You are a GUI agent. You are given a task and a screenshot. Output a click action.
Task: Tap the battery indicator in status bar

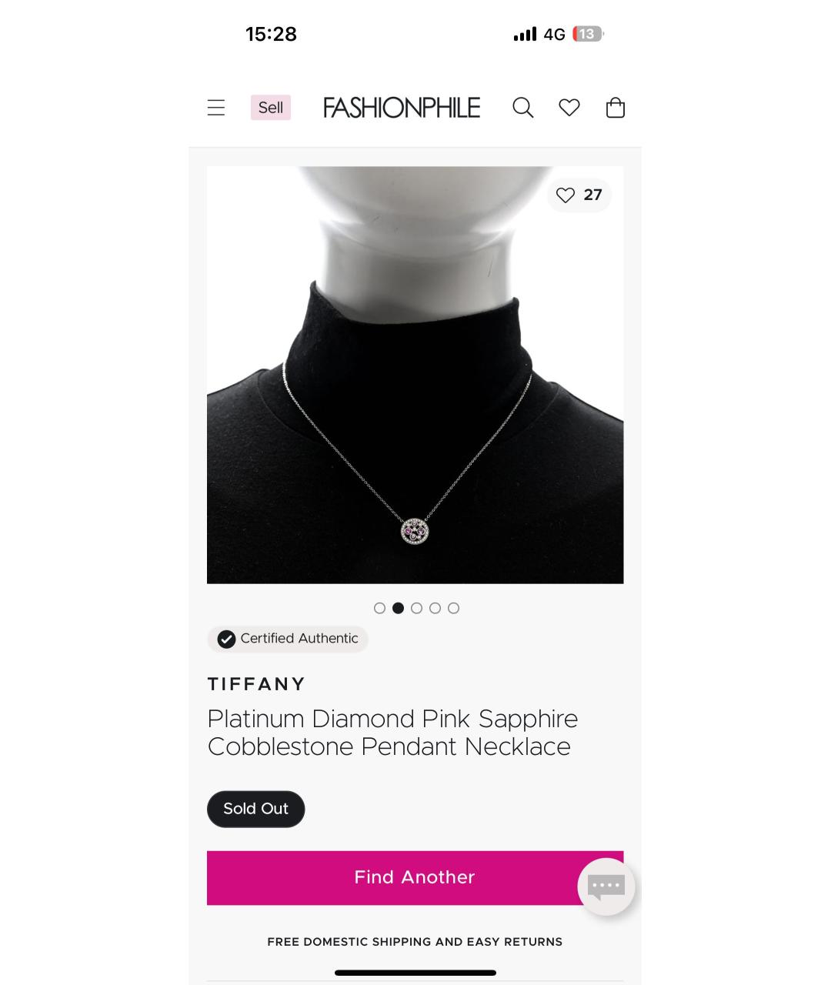[x=588, y=34]
